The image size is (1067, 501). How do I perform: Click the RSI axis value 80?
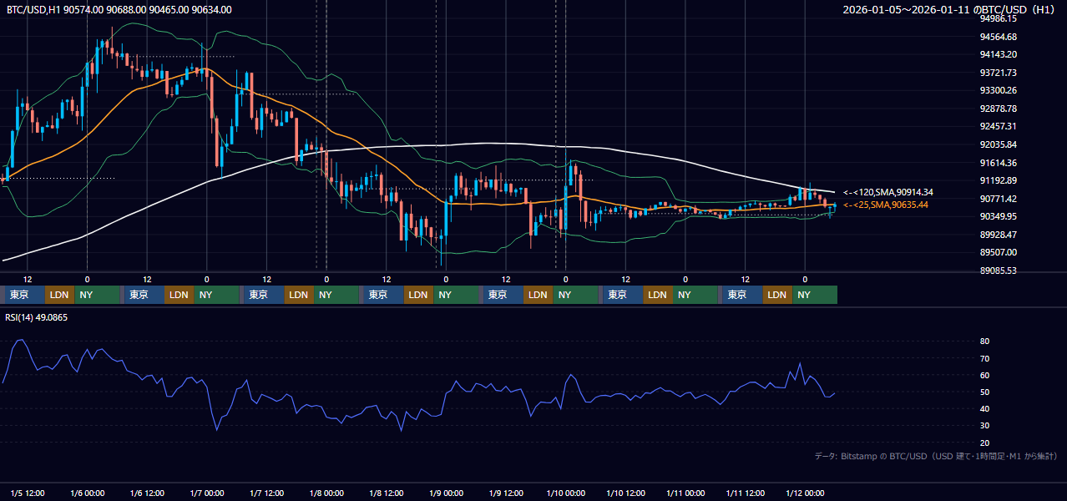click(984, 342)
